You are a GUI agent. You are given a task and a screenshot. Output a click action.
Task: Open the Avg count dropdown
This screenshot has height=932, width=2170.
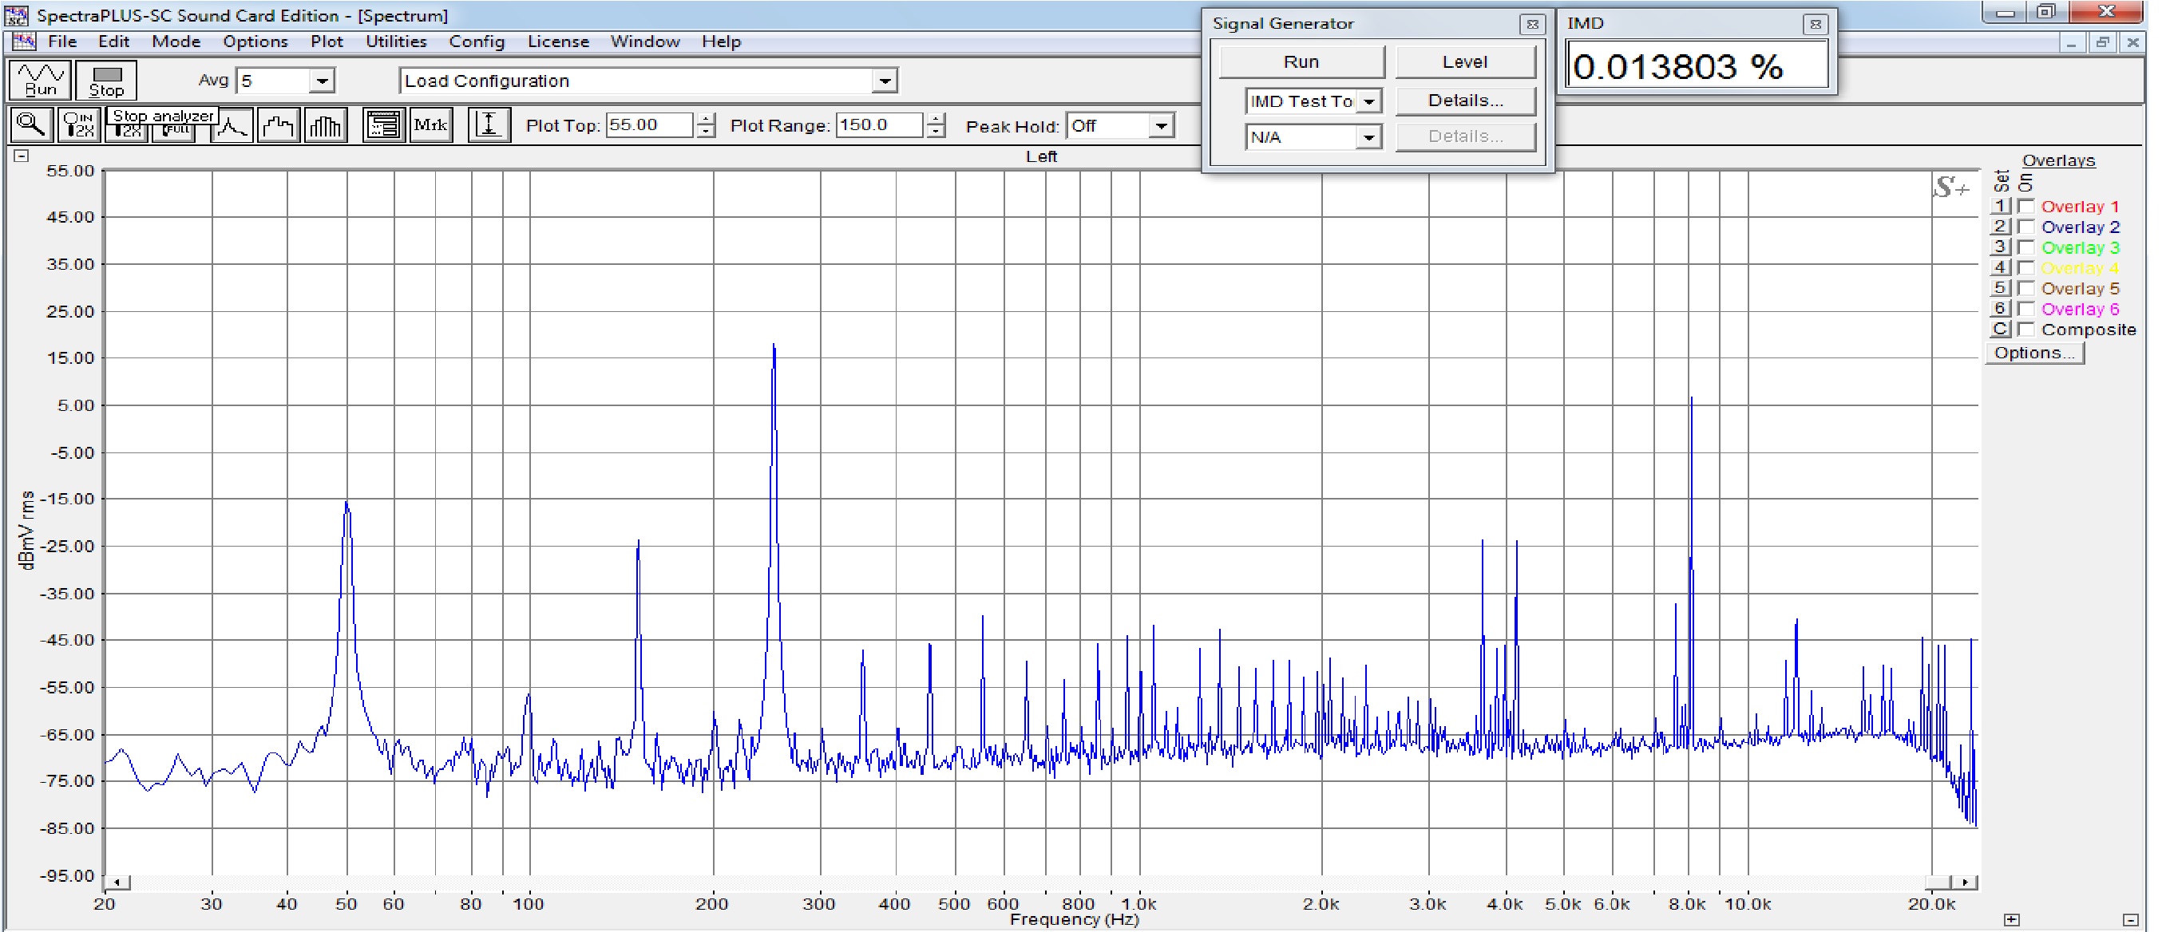tap(322, 81)
